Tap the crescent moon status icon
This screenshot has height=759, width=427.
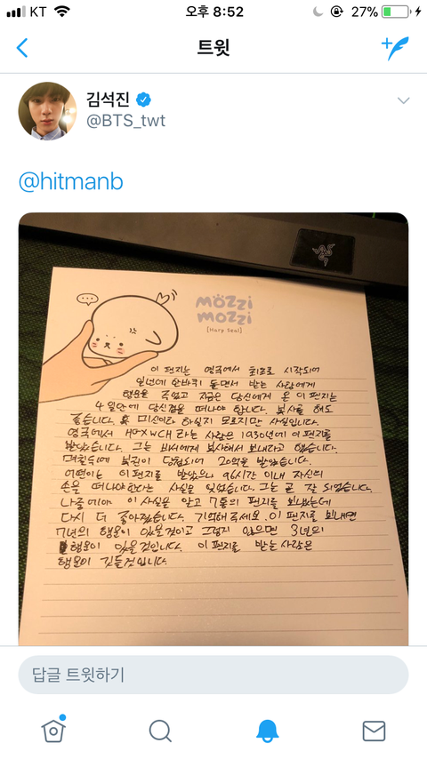318,12
